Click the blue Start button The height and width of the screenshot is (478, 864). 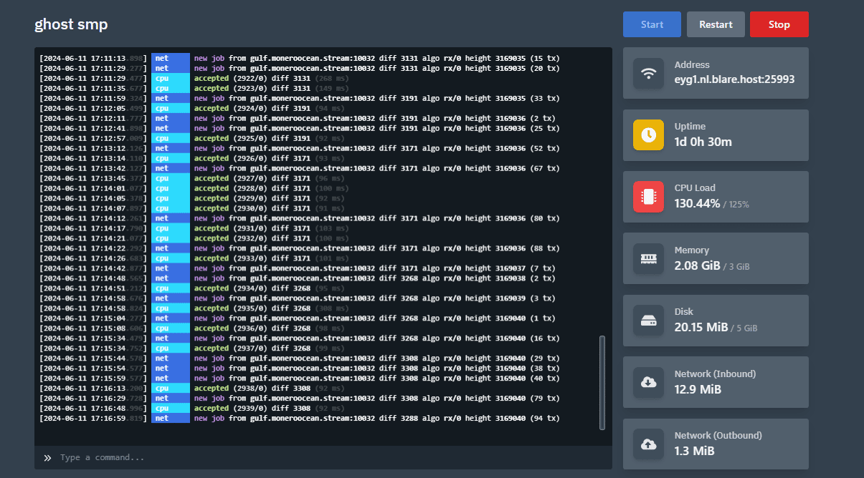pos(652,24)
